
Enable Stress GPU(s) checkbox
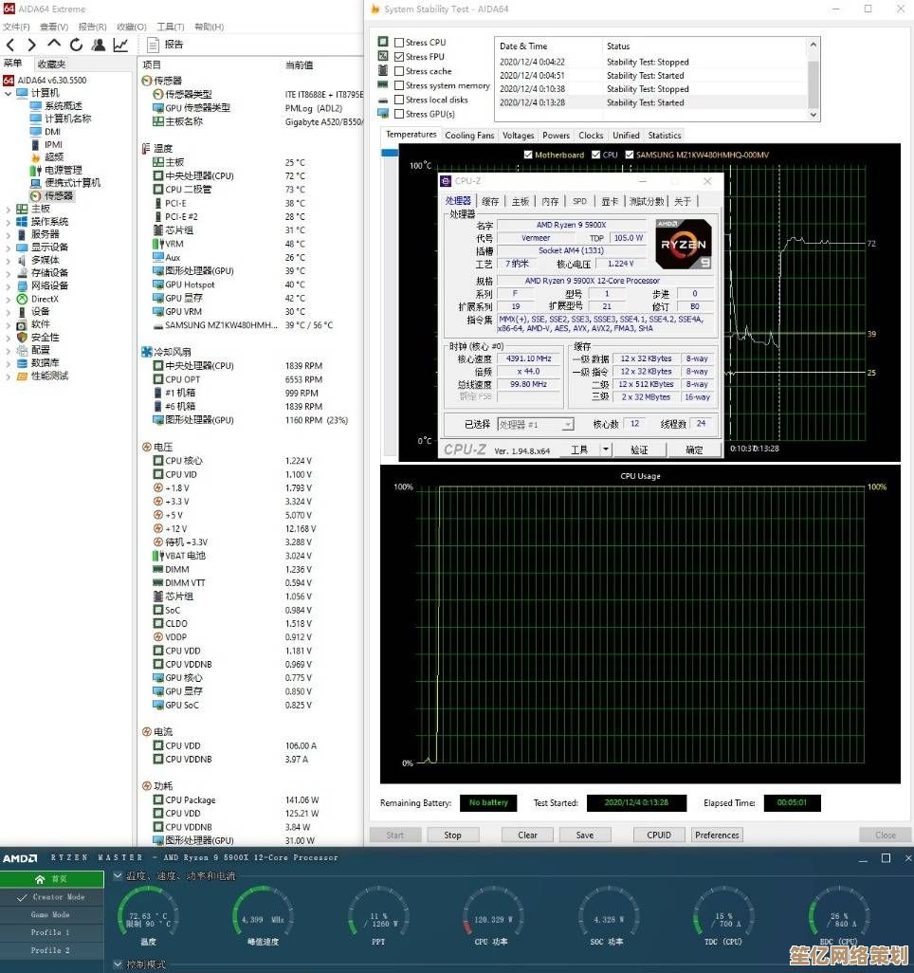[x=399, y=114]
